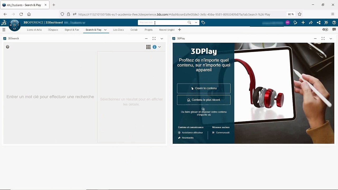
Task: Click the play-info coachmark icon below top bar
Action: click(325, 30)
